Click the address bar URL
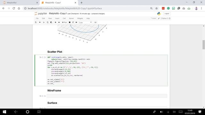 coord(65,8)
